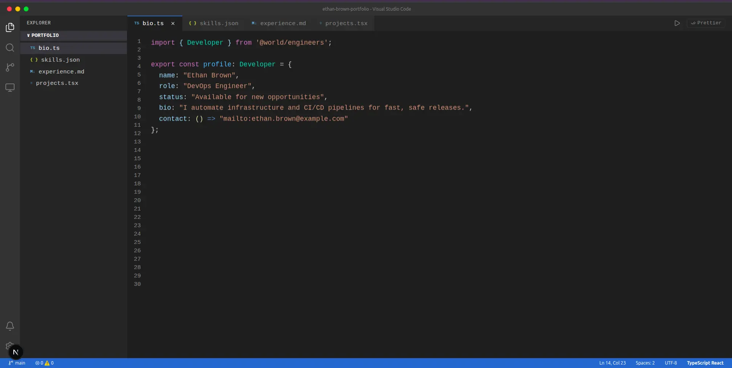Open the notifications bell icon
Screen dimensions: 732x368
(x=10, y=326)
